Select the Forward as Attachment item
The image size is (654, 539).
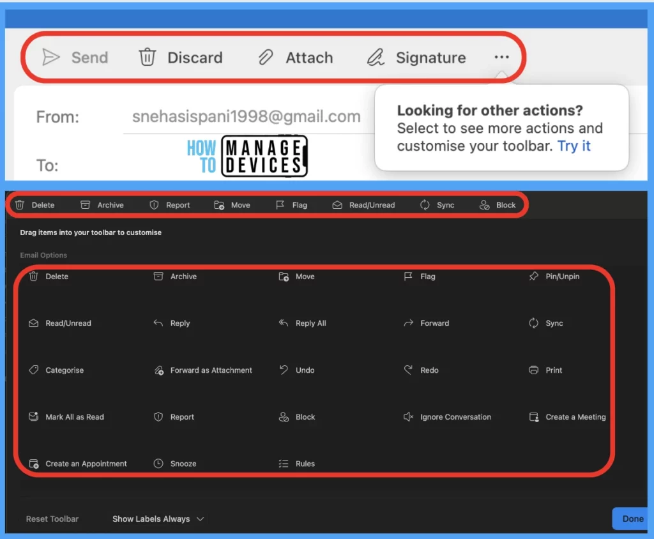tap(202, 370)
